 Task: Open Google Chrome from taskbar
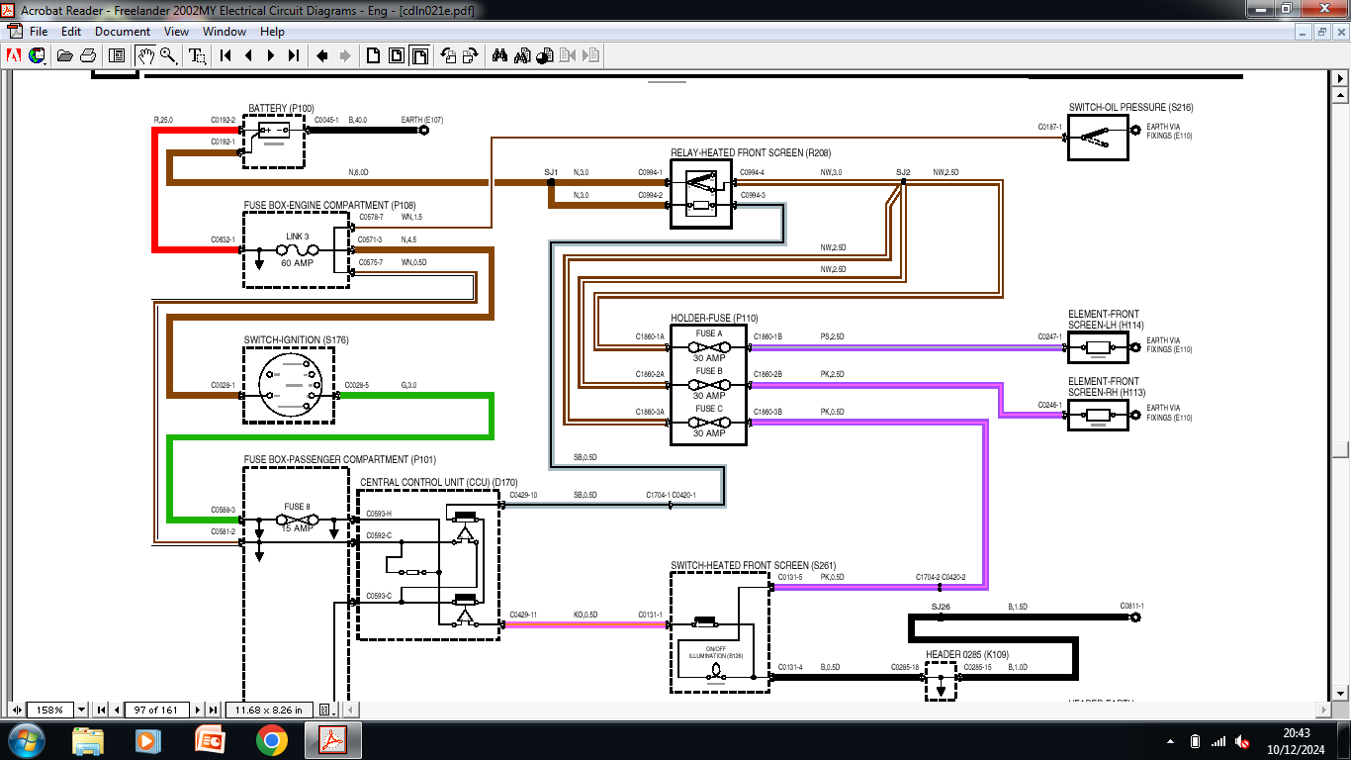coord(271,740)
